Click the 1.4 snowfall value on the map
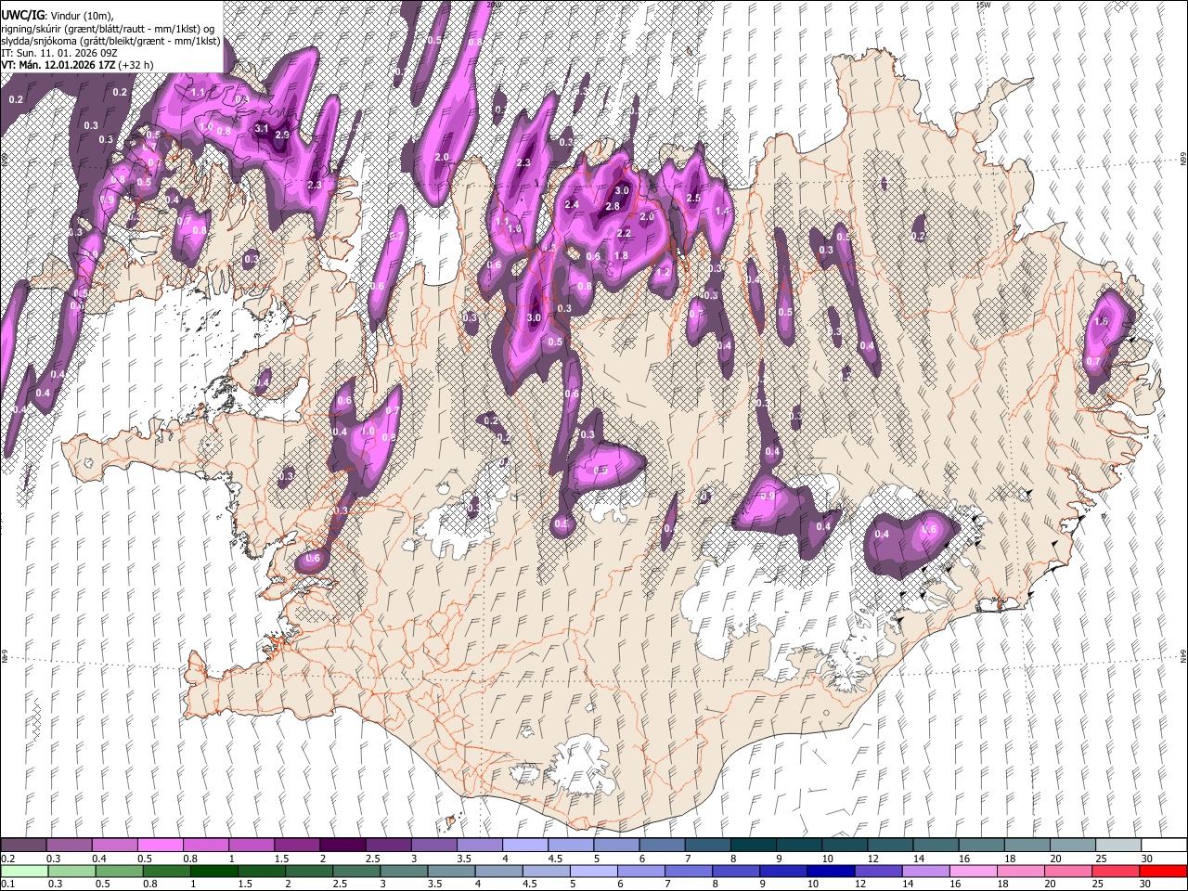Screen dimensions: 1188x891 coord(722,211)
